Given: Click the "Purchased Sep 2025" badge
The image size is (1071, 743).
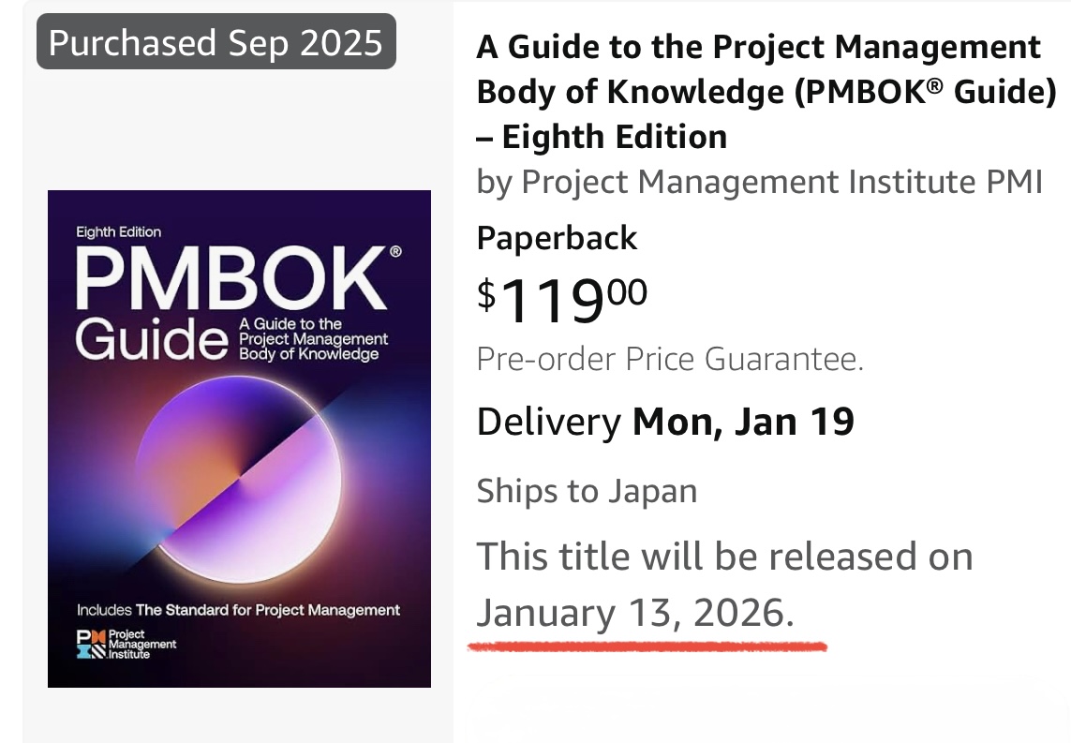Looking at the screenshot, I should (x=216, y=42).
